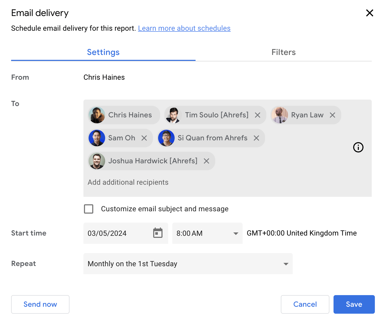
Task: Switch to the Filters tab
Action: point(283,52)
